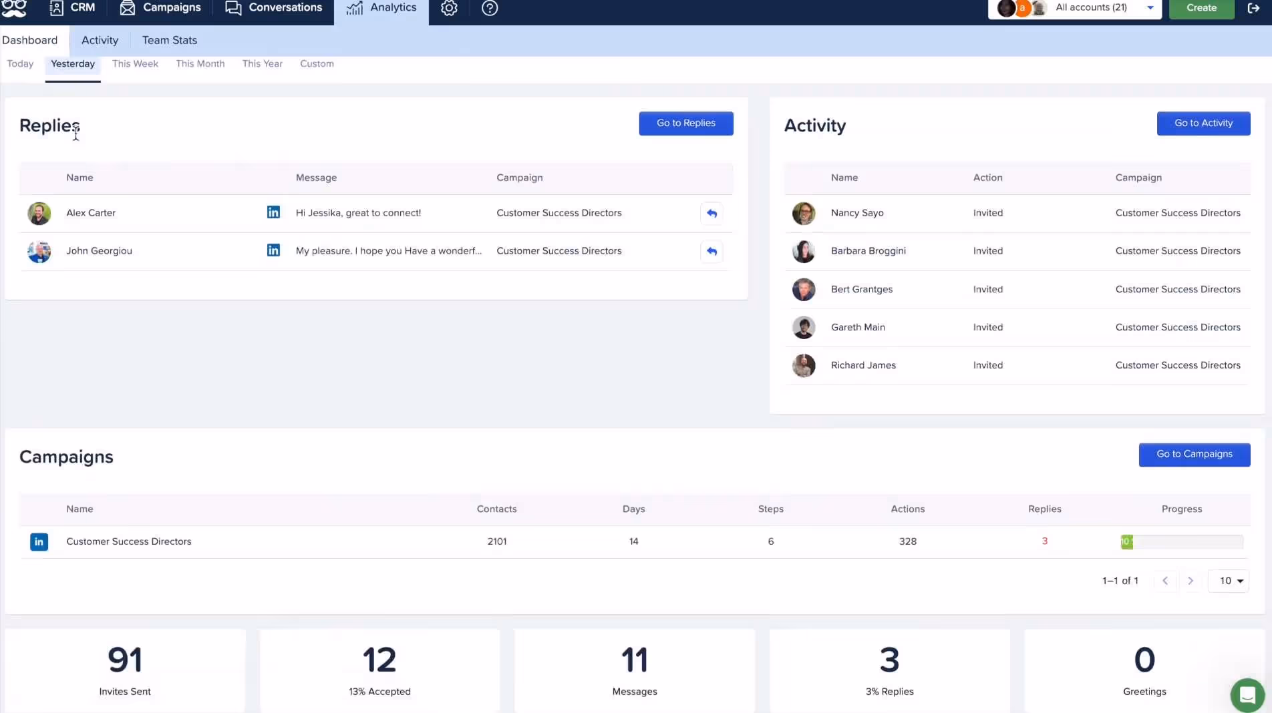Reply to John Georgiou's message
This screenshot has height=713, width=1272.
pos(711,252)
